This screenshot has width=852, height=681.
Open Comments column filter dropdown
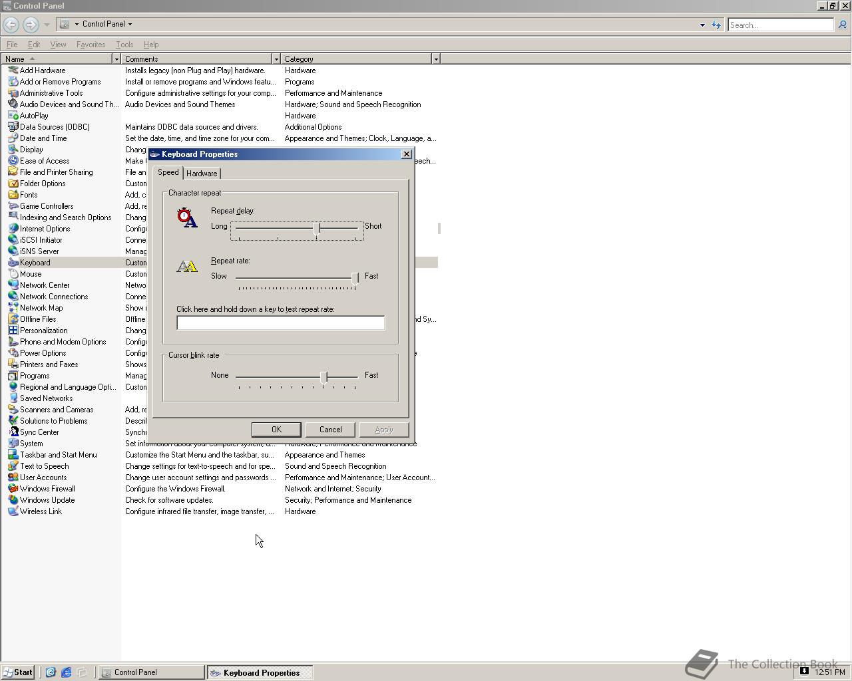point(276,59)
